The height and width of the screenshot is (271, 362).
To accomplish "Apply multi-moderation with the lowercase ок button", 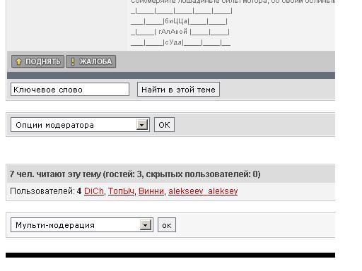I will pyautogui.click(x=167, y=225).
